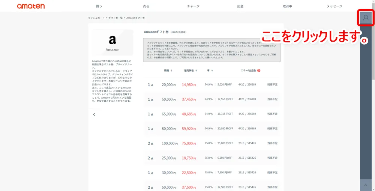Click the 12,550 円OFF discount text

click(x=225, y=99)
